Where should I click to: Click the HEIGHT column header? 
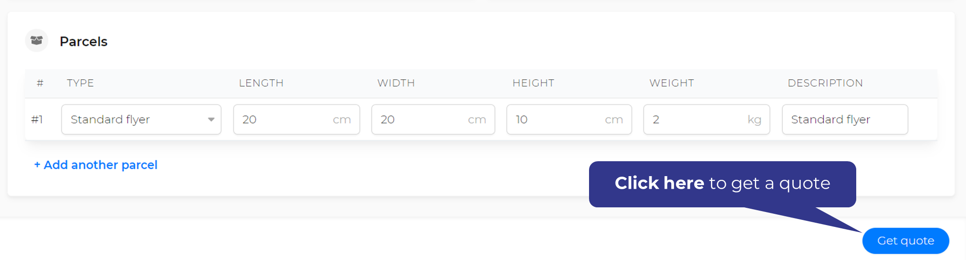[x=533, y=83]
